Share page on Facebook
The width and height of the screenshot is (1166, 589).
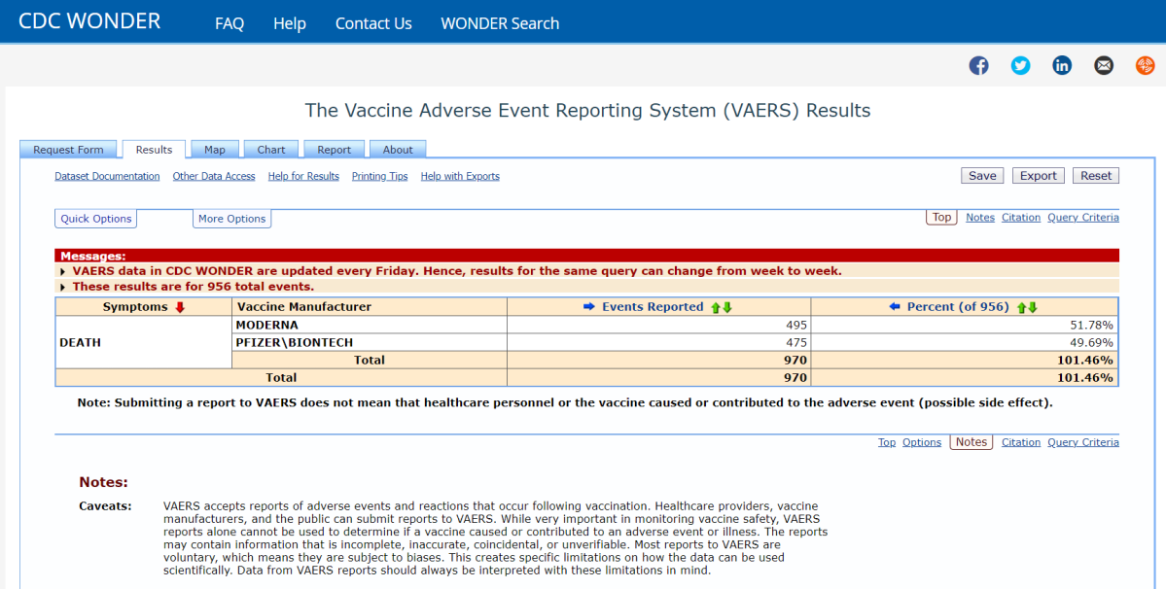(x=978, y=65)
